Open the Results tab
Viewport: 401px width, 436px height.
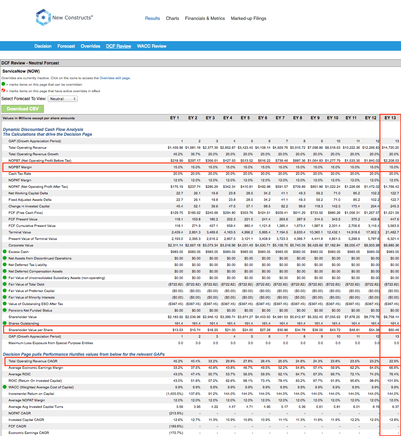(153, 19)
